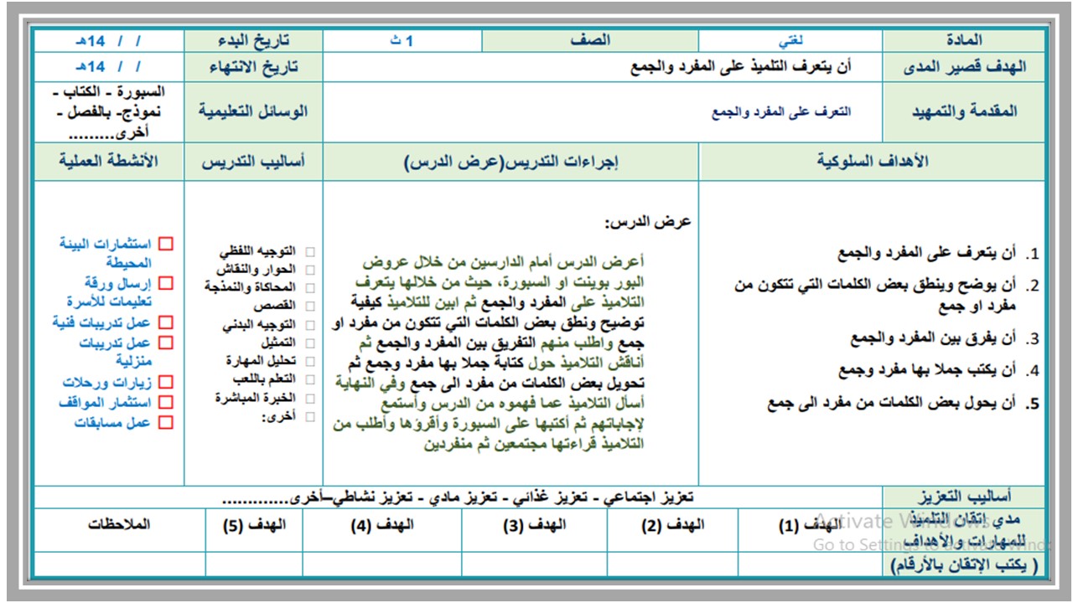The image size is (1073, 603).
Task: Check the الحوار والنقاش checkbox
Action: click(310, 270)
